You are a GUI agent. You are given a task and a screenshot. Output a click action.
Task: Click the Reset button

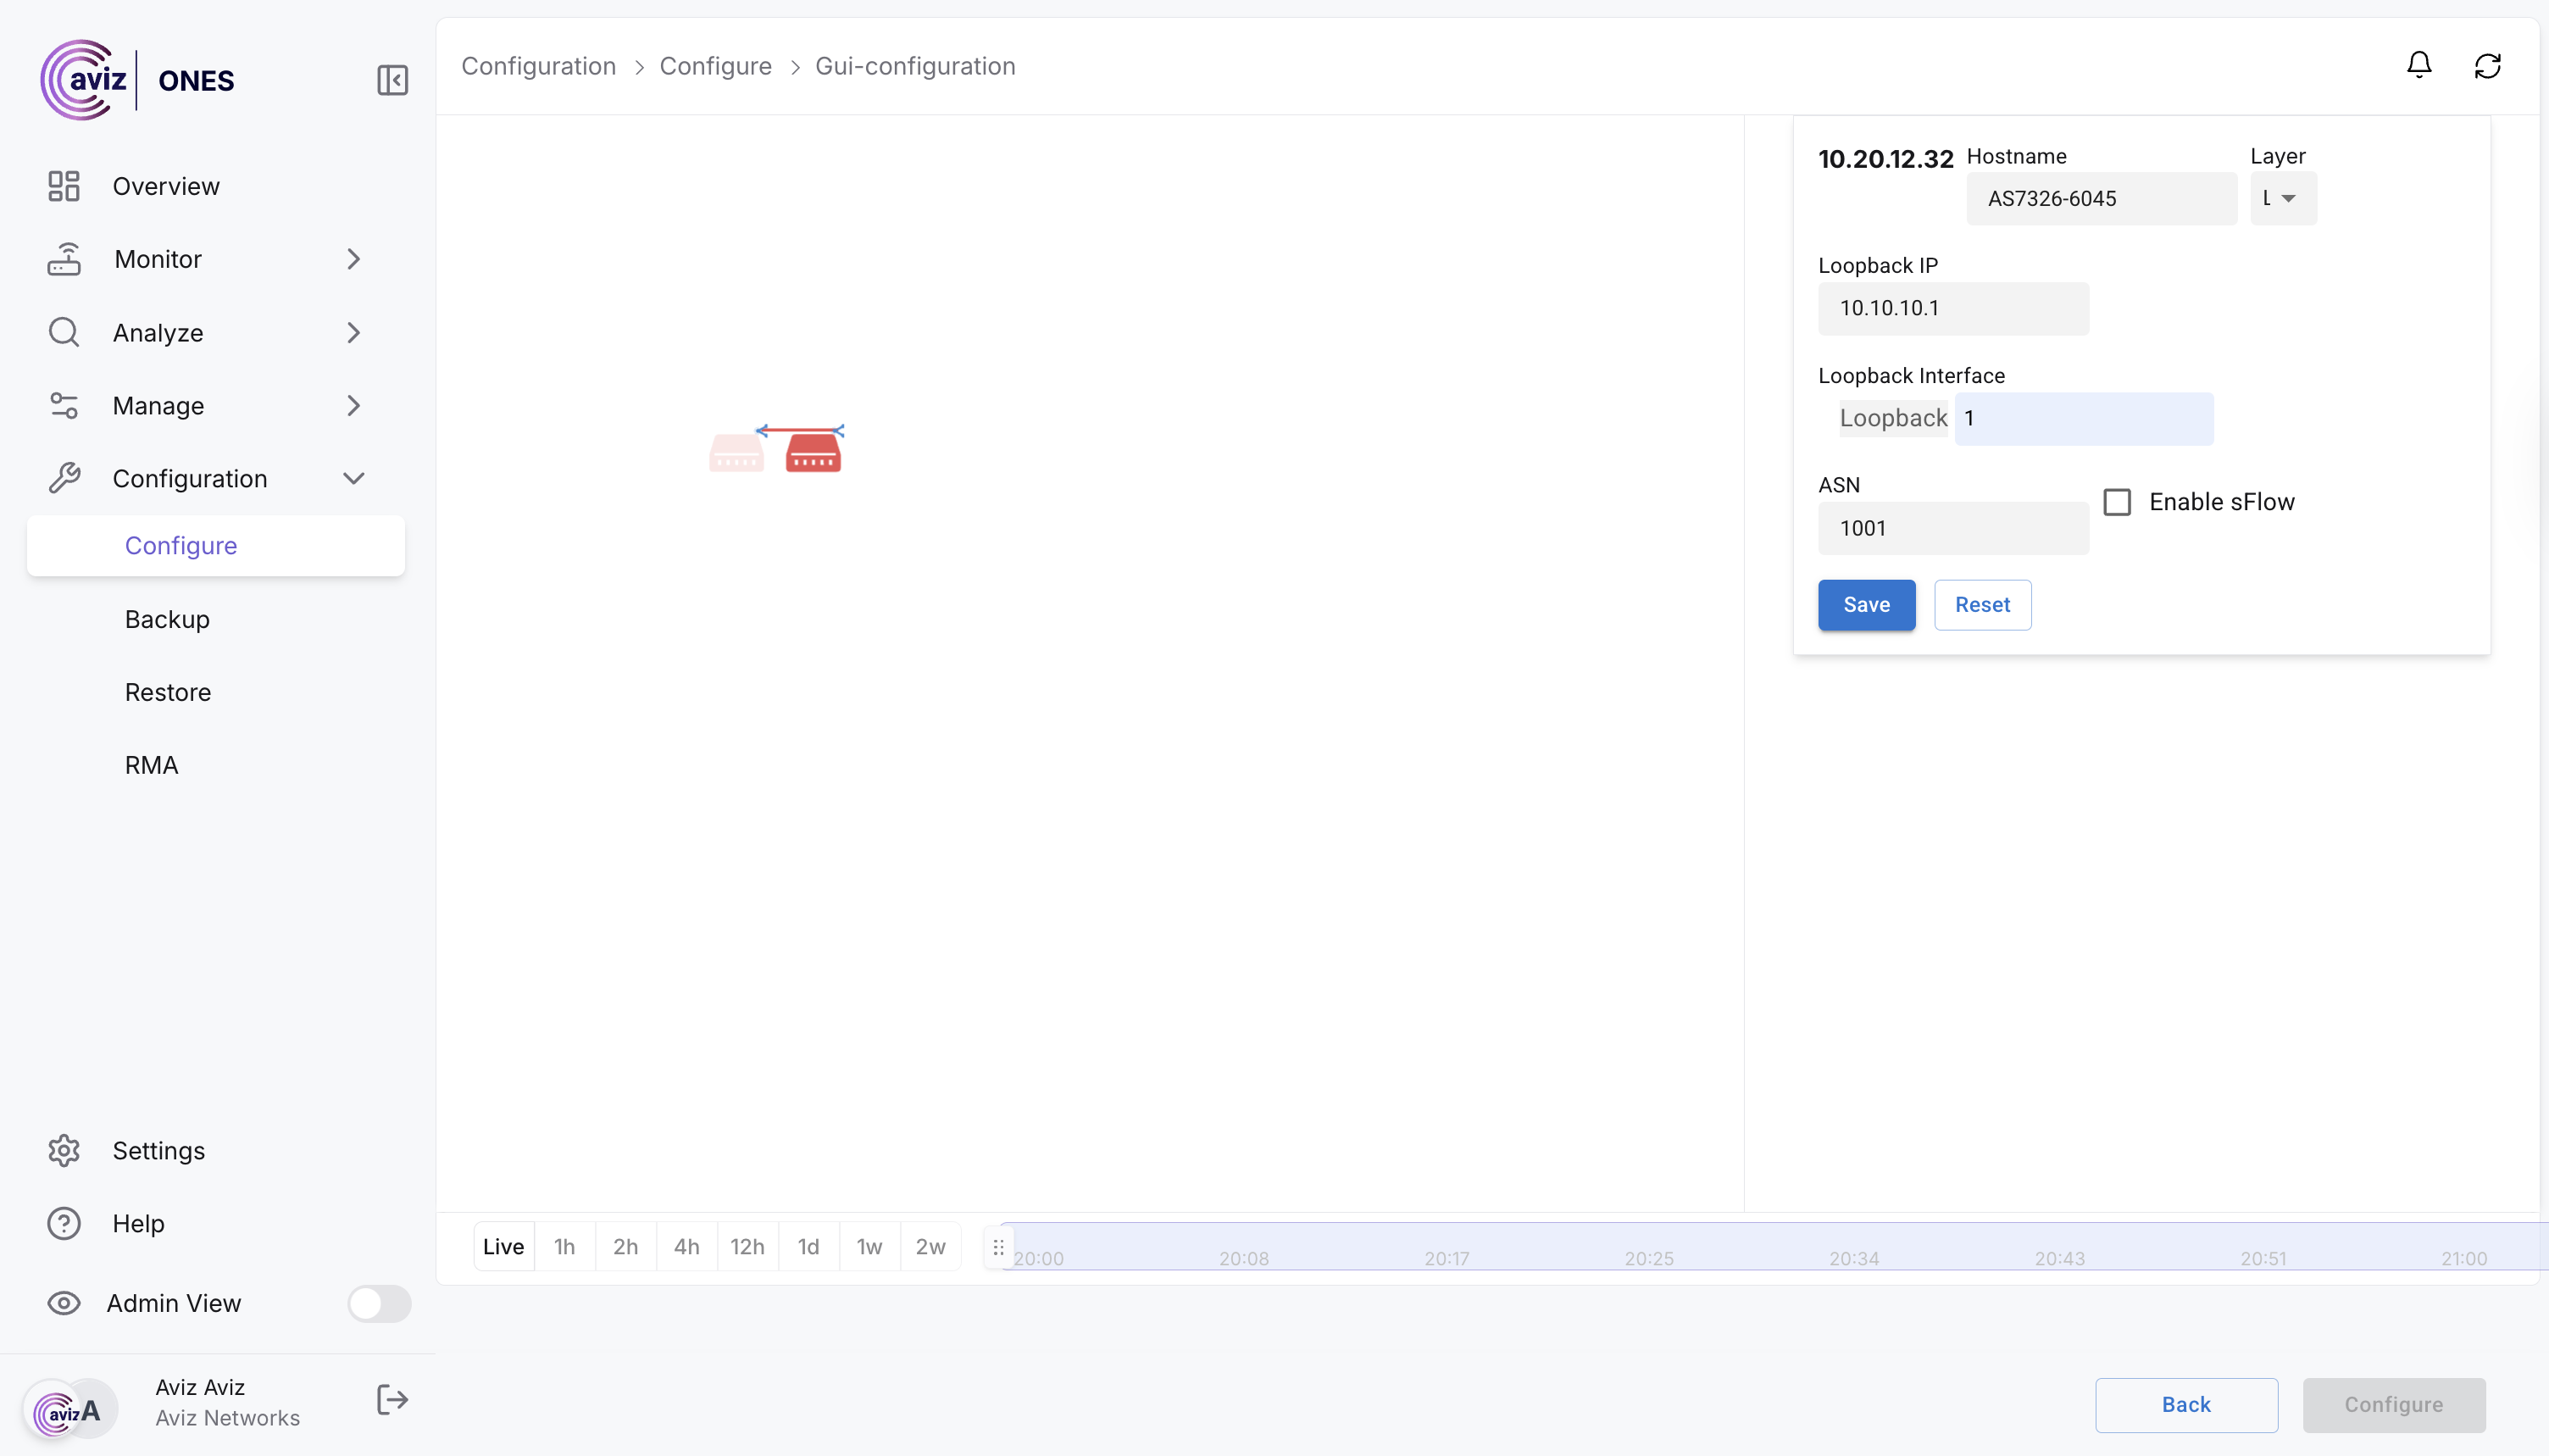pos(1981,605)
